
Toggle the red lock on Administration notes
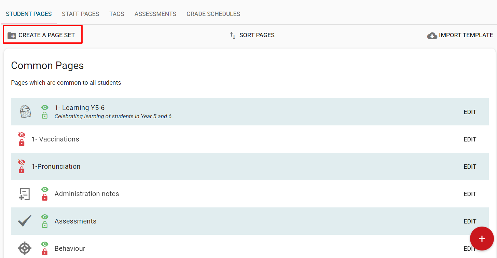click(45, 198)
